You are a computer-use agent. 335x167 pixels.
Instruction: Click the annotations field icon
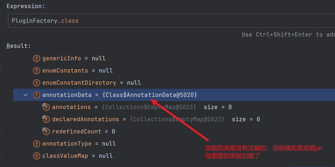[46, 107]
